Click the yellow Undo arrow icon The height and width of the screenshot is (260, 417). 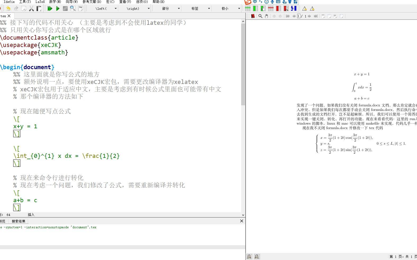(x=8, y=9)
